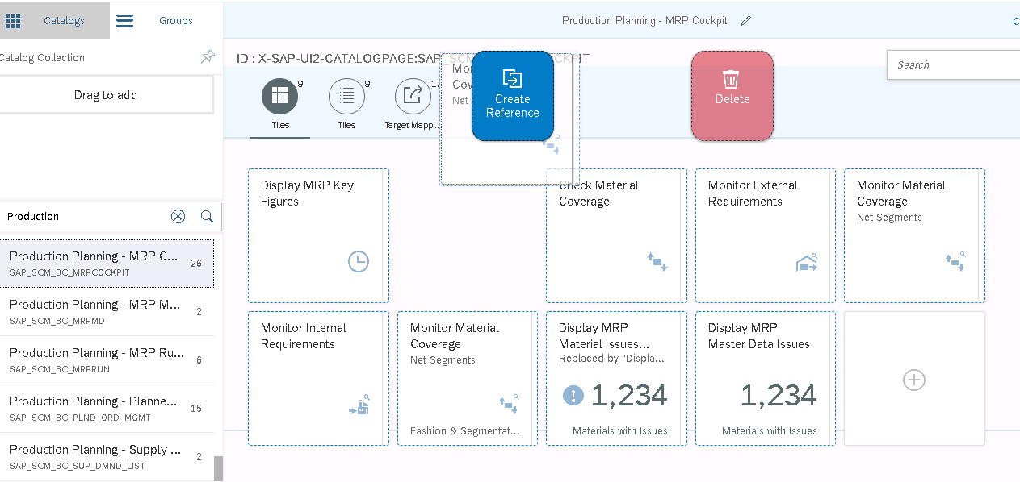This screenshot has width=1020, height=482.
Task: Clear the Production search text
Action: pos(178,216)
